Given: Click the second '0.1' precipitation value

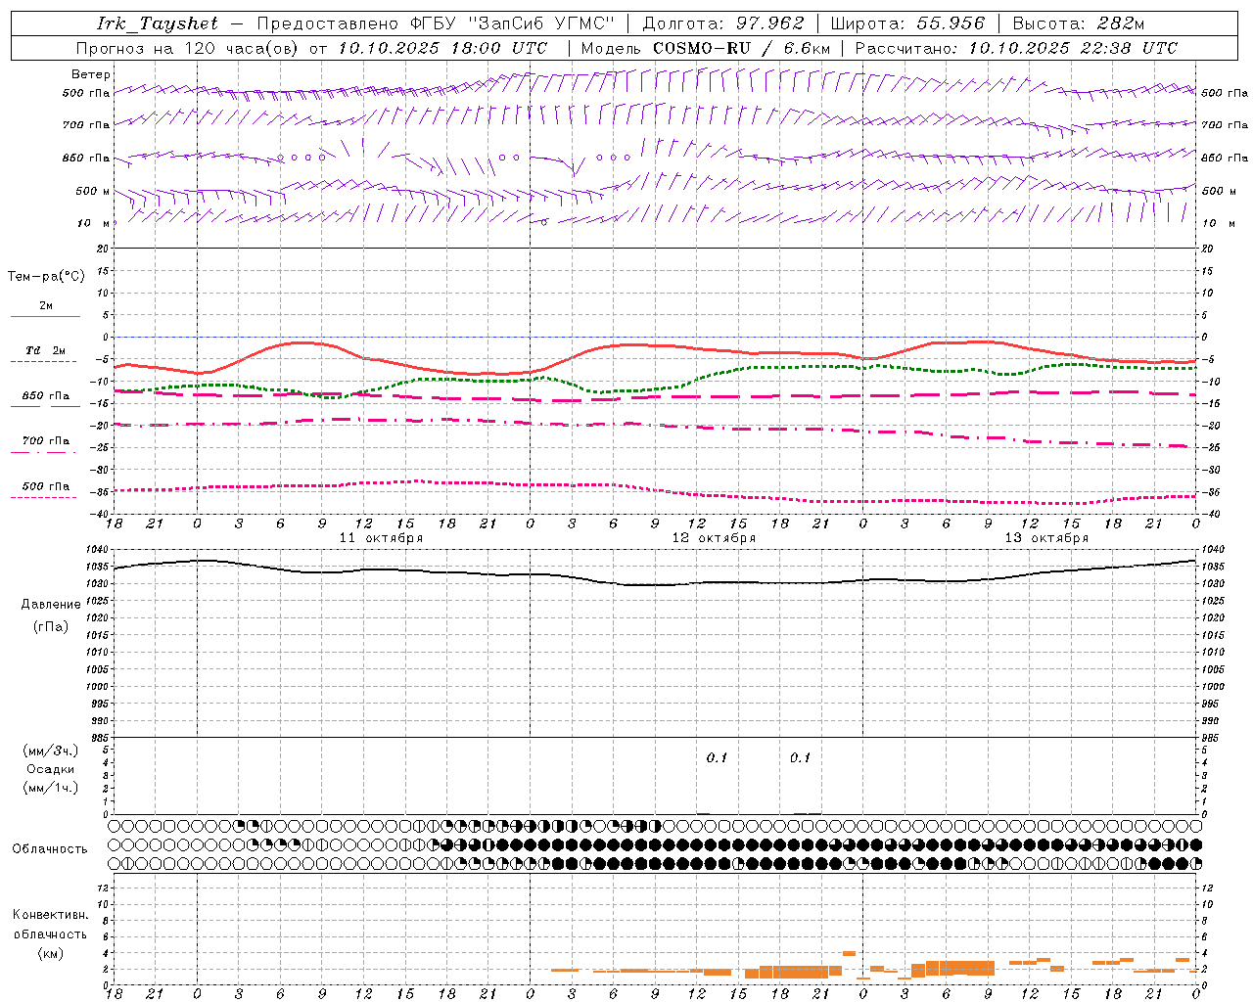Looking at the screenshot, I should [800, 758].
